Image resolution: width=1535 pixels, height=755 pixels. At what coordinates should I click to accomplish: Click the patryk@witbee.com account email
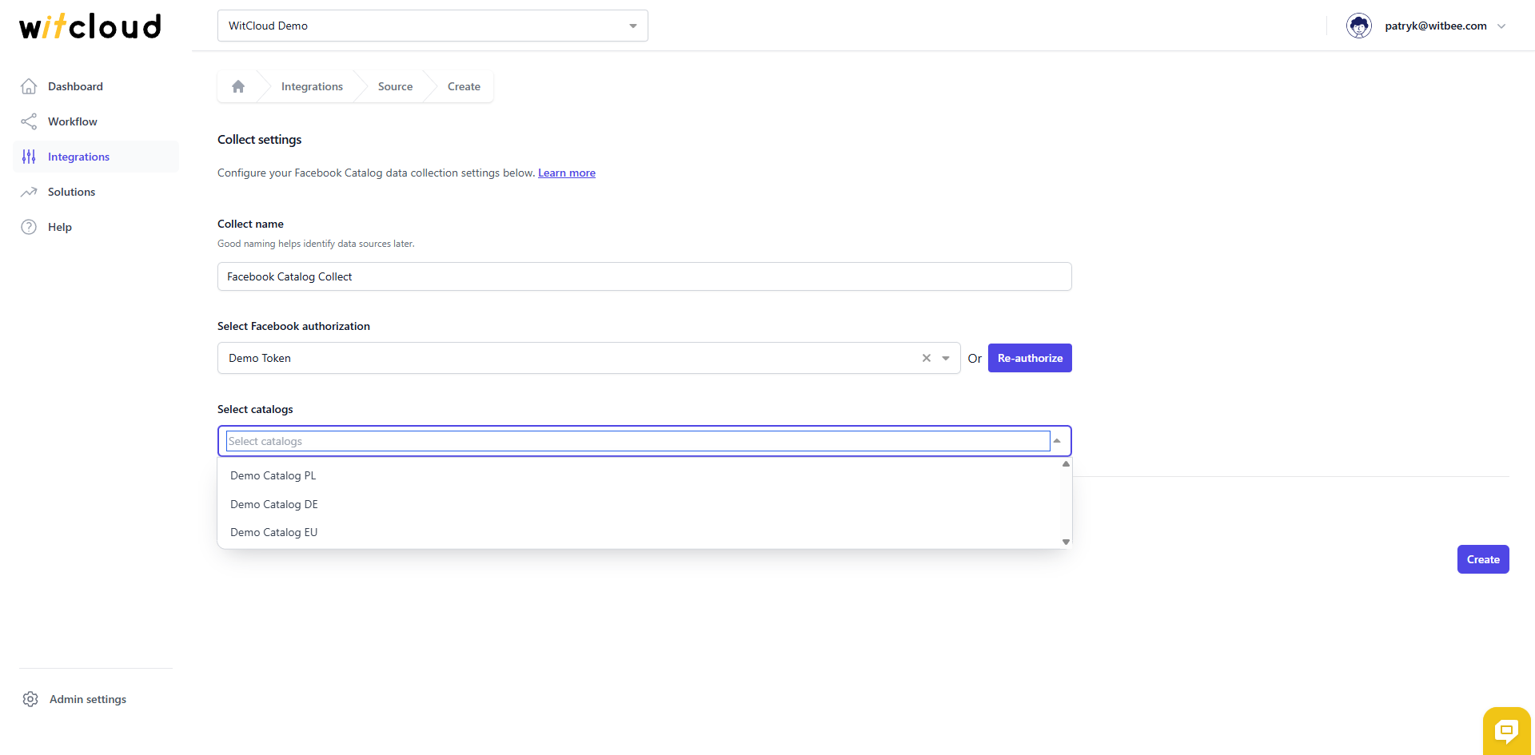tap(1436, 26)
